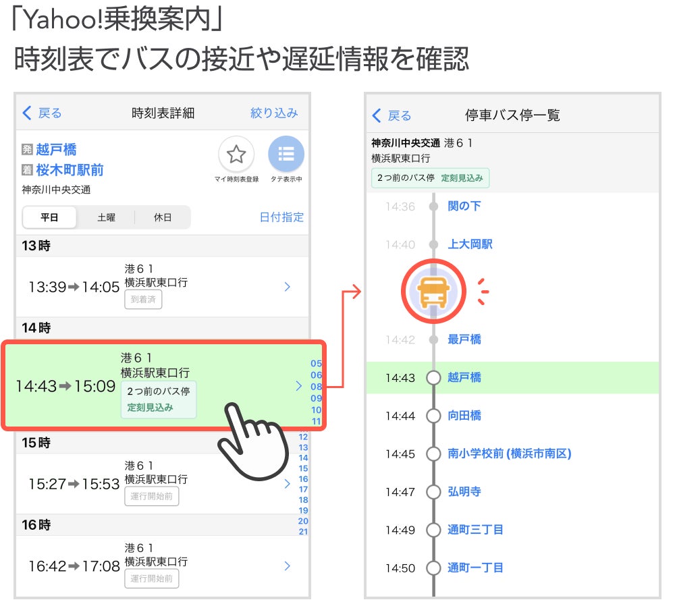Select the 休日 tab
The height and width of the screenshot is (602, 675).
163,217
